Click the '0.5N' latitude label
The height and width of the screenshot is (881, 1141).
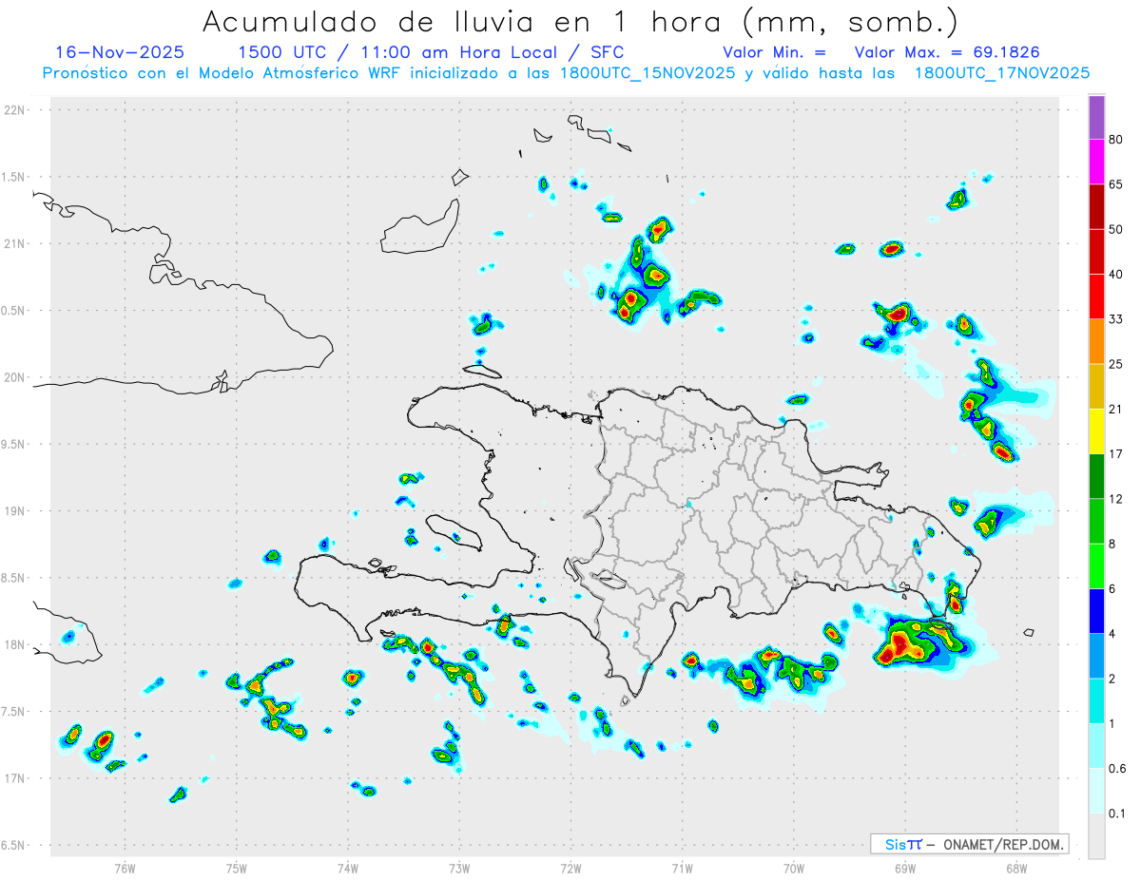pos(13,311)
